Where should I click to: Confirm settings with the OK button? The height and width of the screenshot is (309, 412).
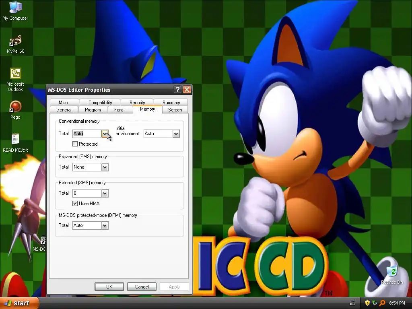tap(109, 286)
